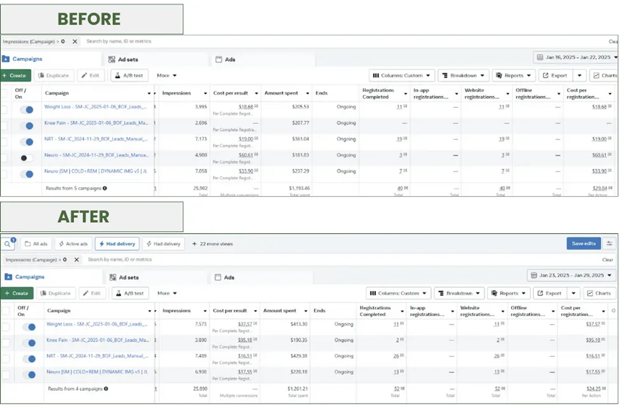Click the Duplicate button in BEFORE toolbar
The height and width of the screenshot is (405, 619).
tap(54, 75)
